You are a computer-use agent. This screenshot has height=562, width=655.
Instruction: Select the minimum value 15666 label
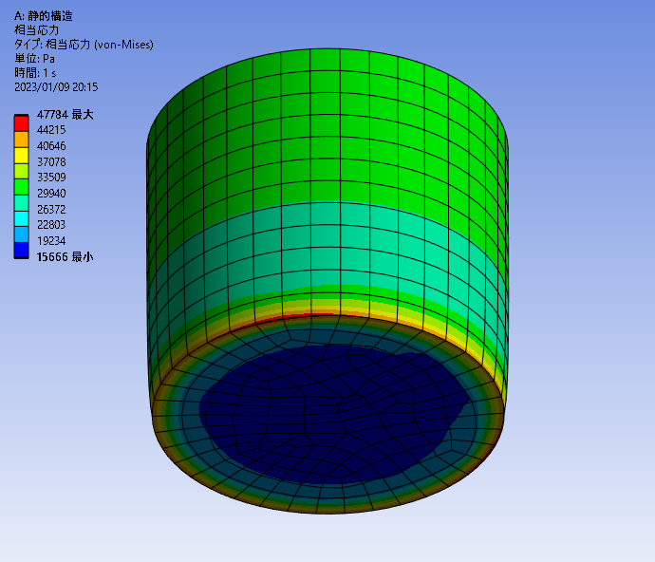click(65, 256)
